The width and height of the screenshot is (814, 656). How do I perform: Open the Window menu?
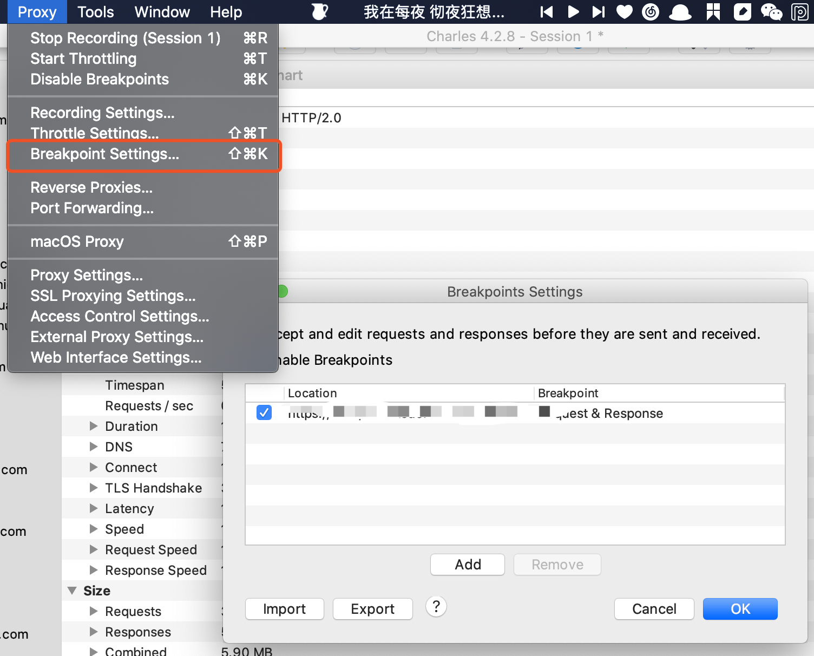click(x=162, y=11)
